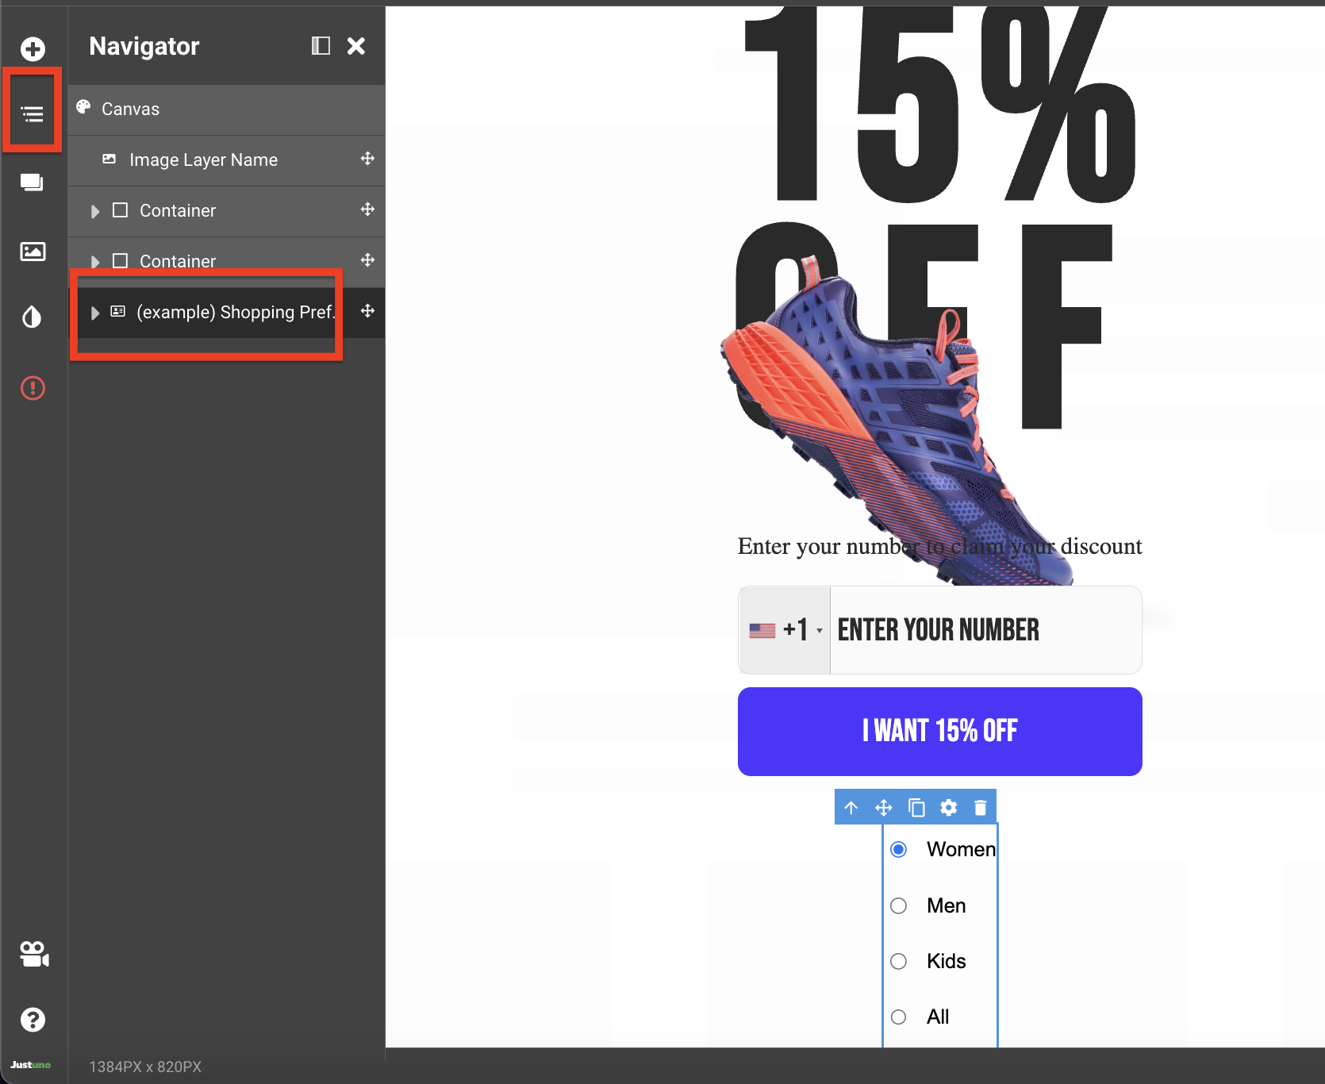Click the theme droplet icon in sidebar
Image resolution: width=1325 pixels, height=1084 pixels.
click(x=32, y=317)
